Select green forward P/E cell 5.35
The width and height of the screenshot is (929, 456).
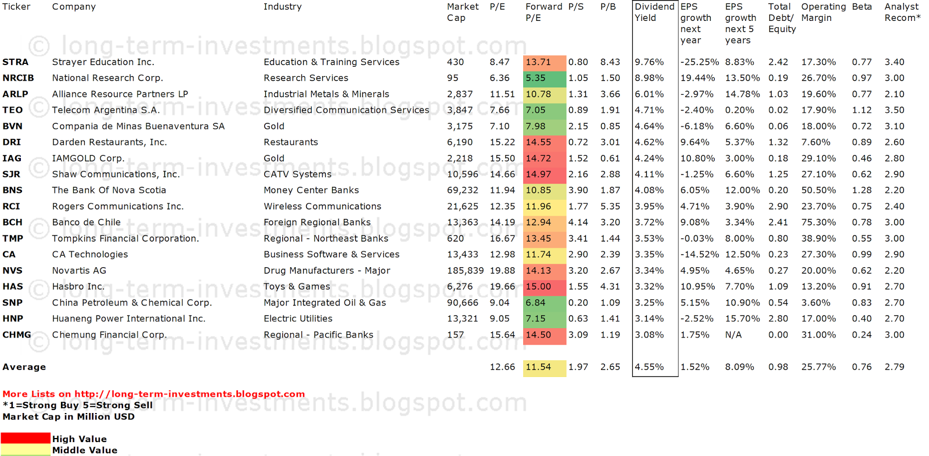tap(544, 78)
